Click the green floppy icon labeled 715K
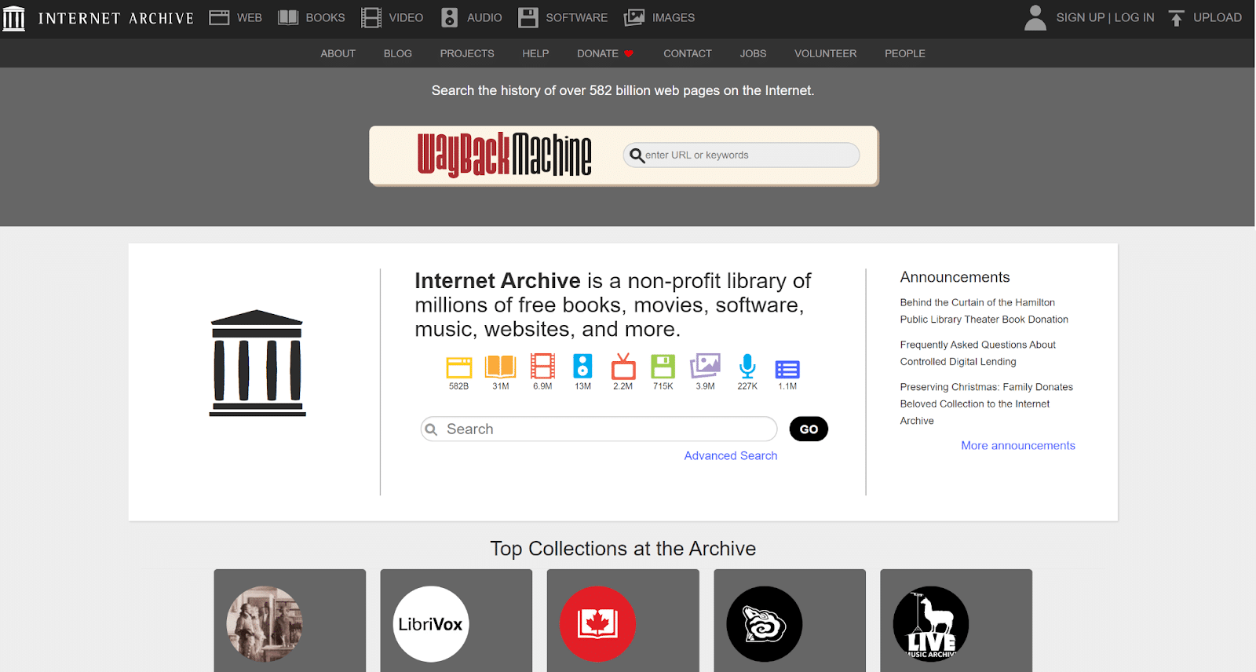The width and height of the screenshot is (1256, 672). (x=663, y=367)
